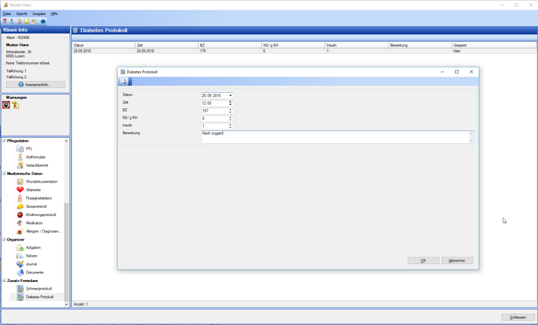Open the Datei menu

click(7, 14)
